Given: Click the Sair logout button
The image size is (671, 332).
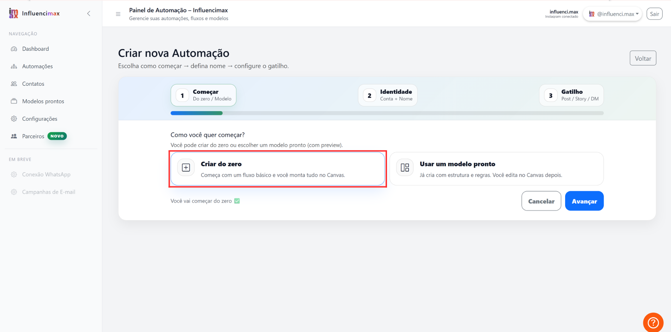Looking at the screenshot, I should (x=654, y=14).
